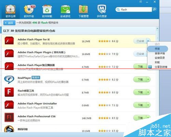Click the Adobe Flash Player Uninstaller title
Image resolution: width=171 pixels, height=137 pixels.
point(37,104)
